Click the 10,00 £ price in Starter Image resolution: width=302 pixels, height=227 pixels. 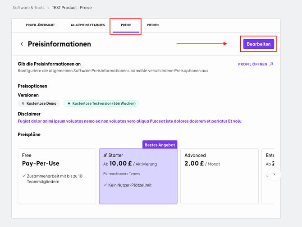click(120, 163)
